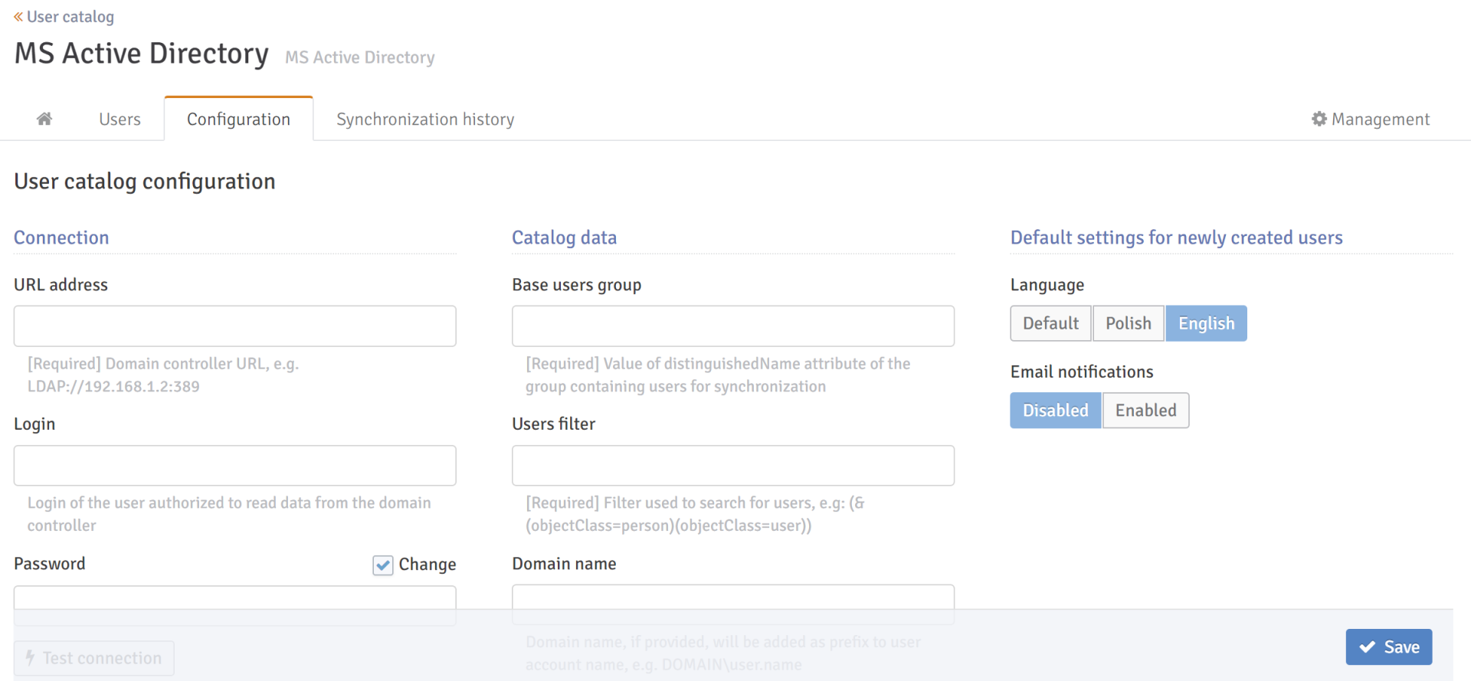
Task: Open Synchronization history tab
Action: (425, 119)
